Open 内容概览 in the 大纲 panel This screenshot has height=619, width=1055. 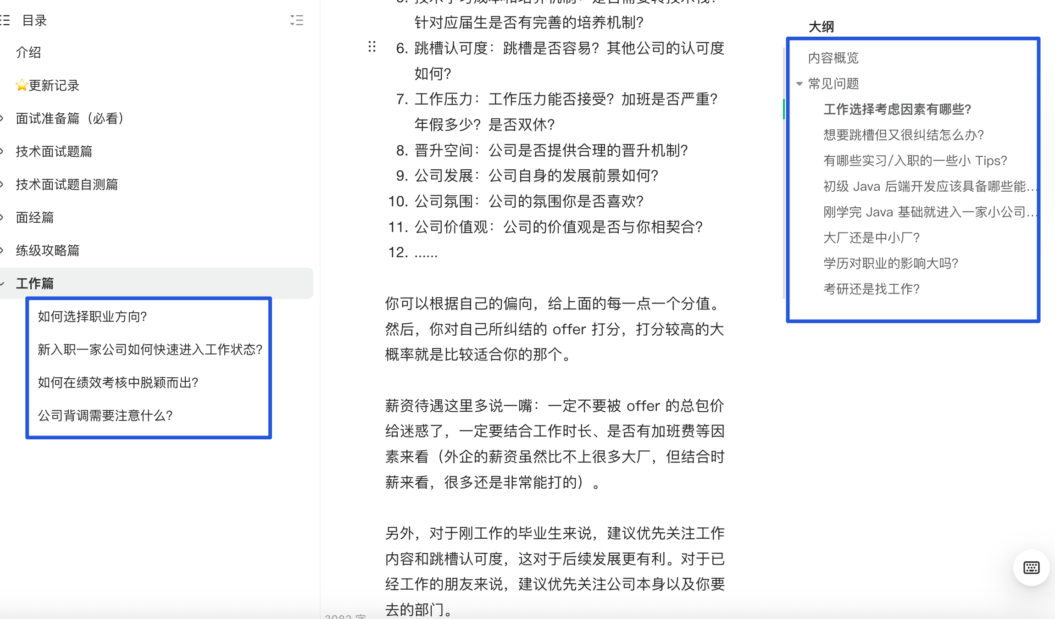coord(833,57)
